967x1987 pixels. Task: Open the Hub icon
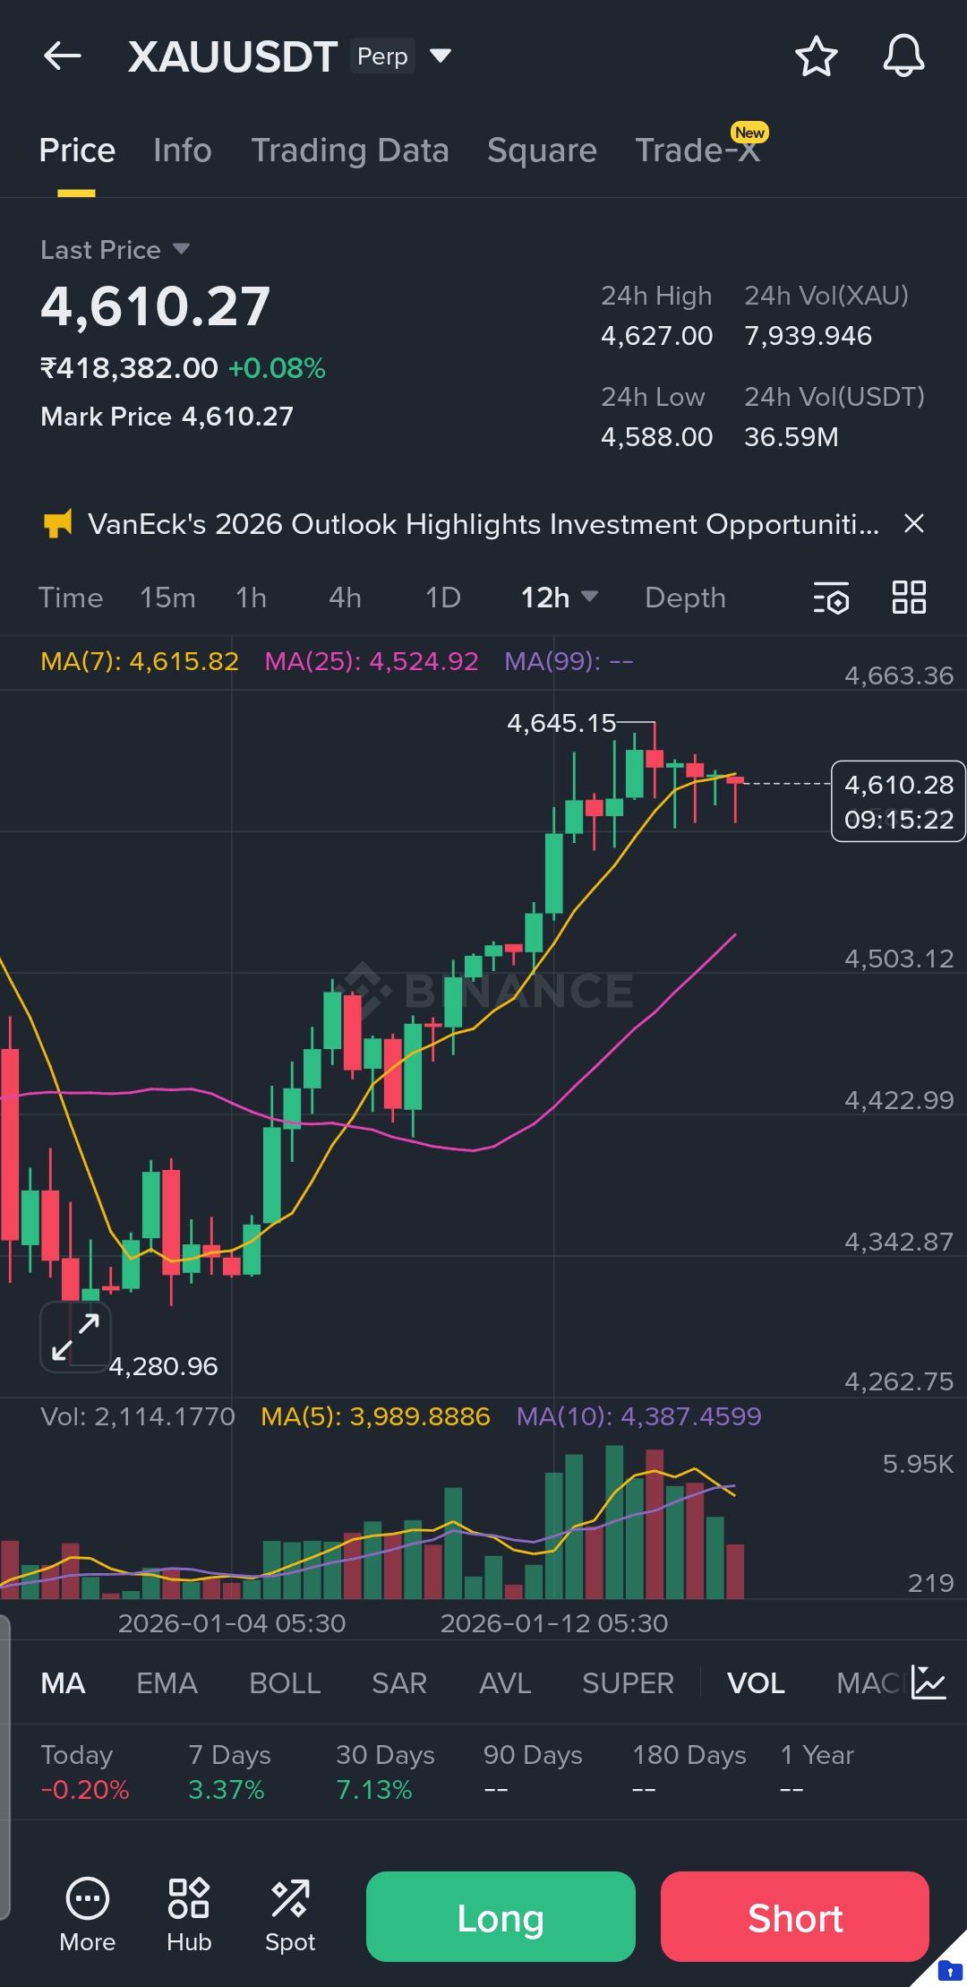click(189, 1916)
